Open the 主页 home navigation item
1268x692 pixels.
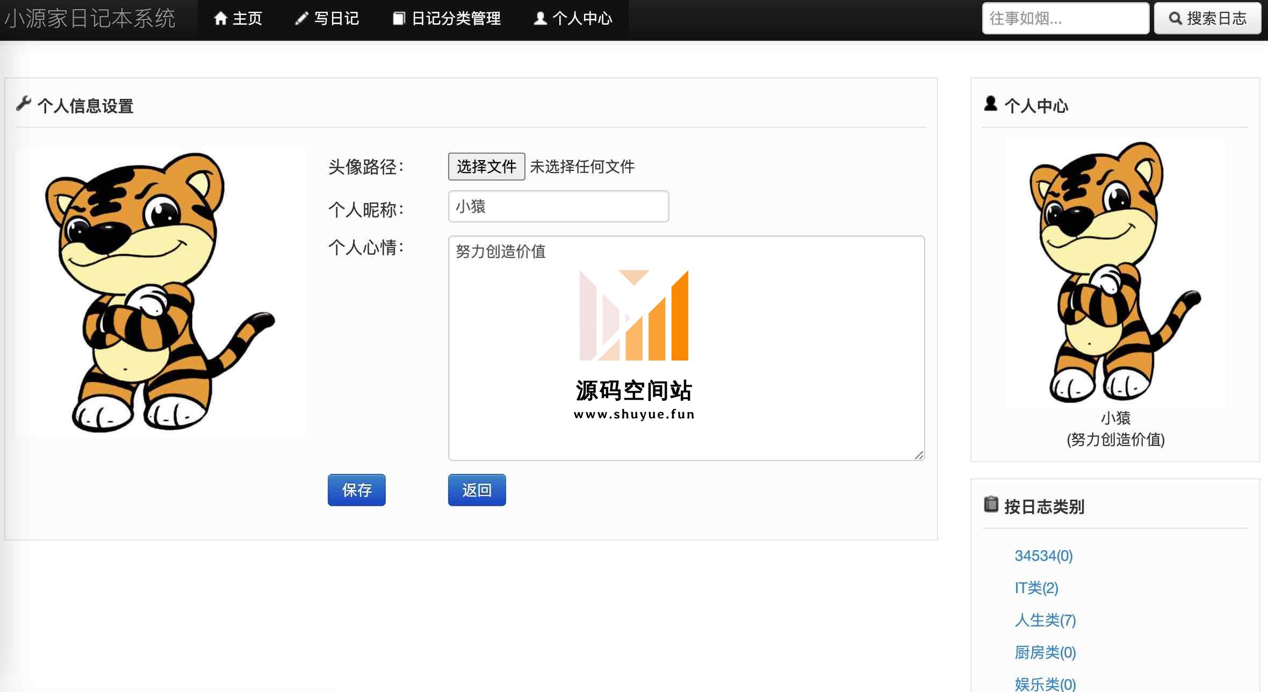coord(237,19)
